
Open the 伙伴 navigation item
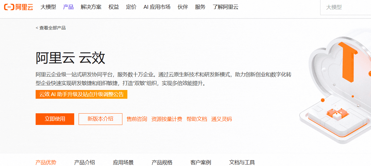tap(183, 7)
